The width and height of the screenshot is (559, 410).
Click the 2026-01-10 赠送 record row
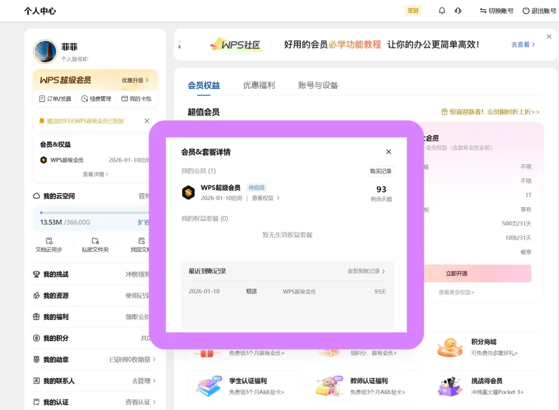287,292
